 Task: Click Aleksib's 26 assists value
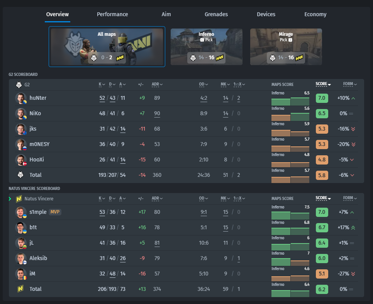click(x=123, y=259)
